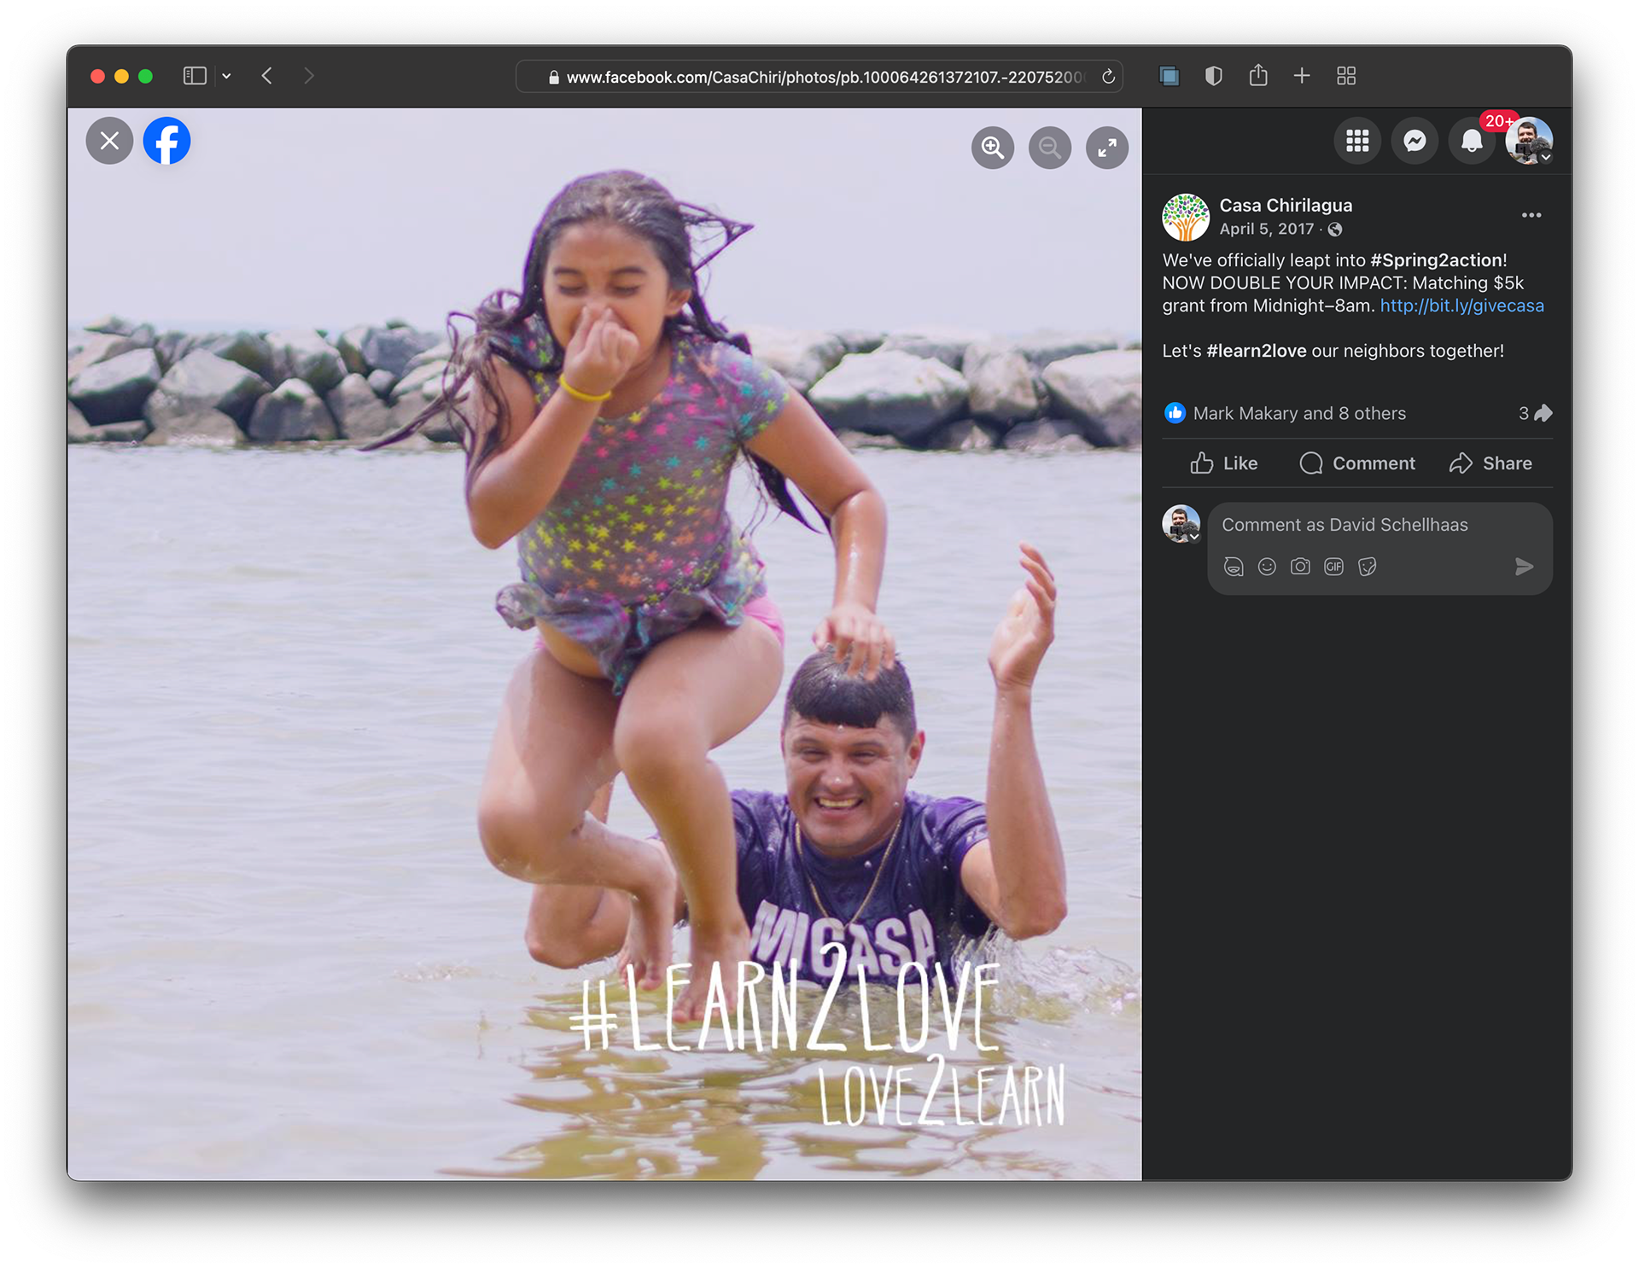
Task: Open post options three-dot menu
Action: click(1531, 215)
